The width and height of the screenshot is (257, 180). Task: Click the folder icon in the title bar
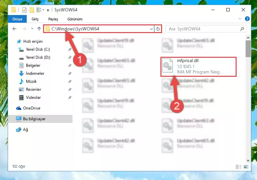click(14, 10)
